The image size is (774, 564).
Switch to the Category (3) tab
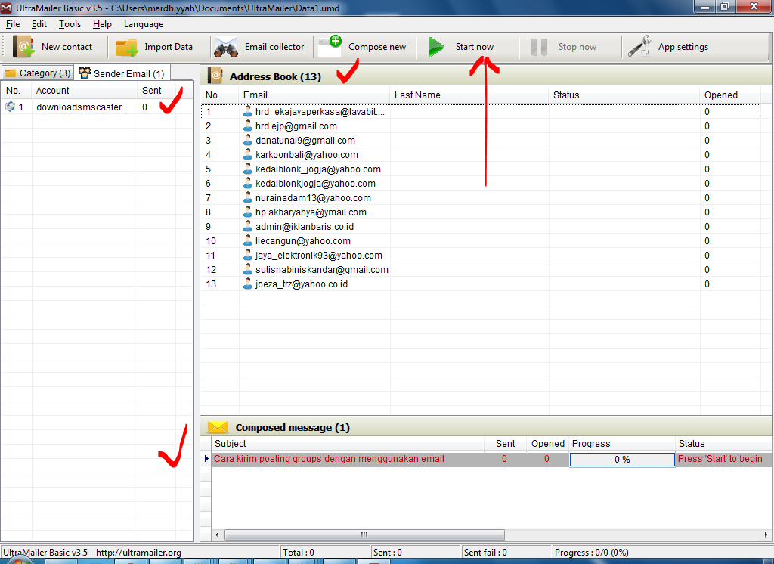pos(38,73)
